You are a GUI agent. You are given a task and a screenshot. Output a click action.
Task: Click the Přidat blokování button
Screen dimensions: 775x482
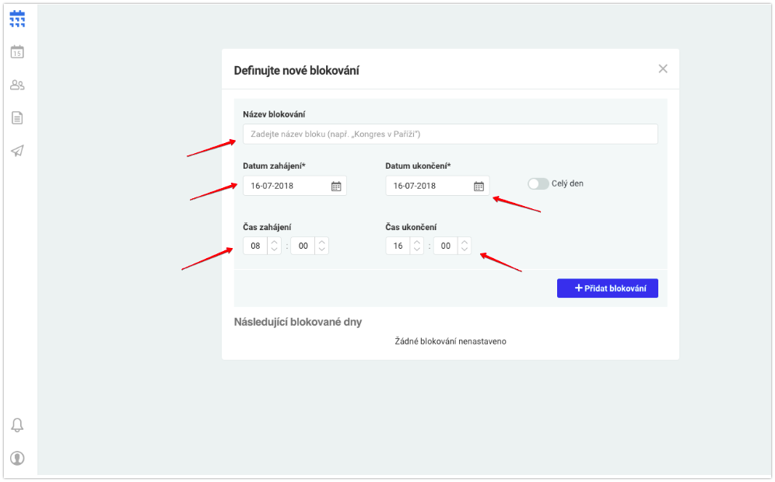[x=608, y=288]
